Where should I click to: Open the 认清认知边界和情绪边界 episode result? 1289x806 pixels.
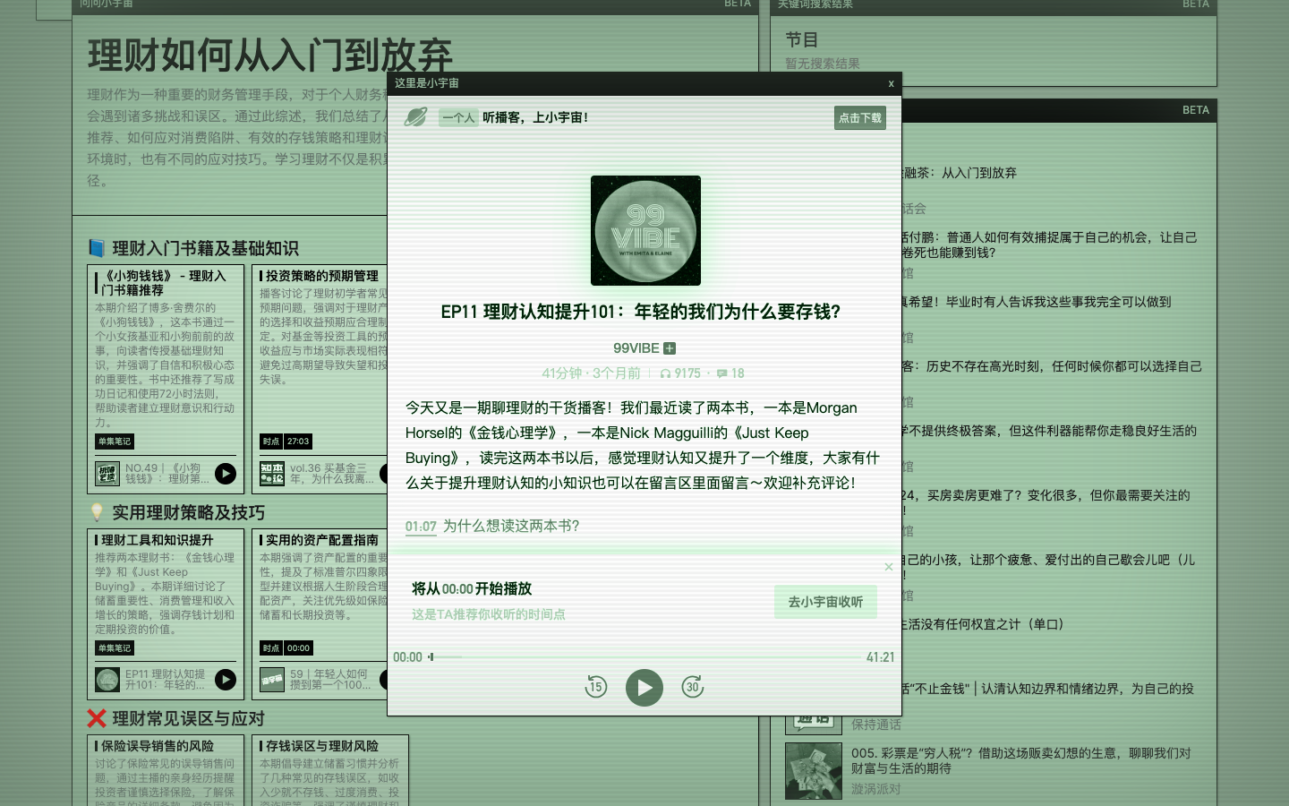[1047, 689]
